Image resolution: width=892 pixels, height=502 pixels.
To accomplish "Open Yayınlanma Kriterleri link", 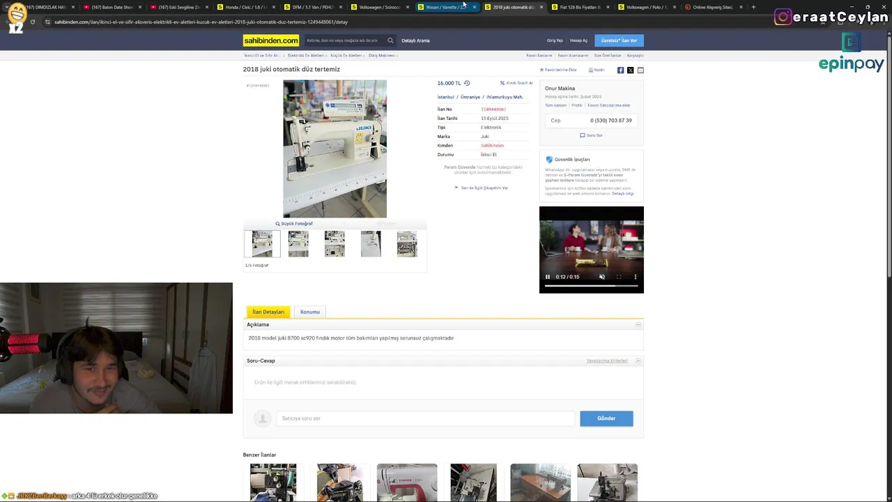I will [x=607, y=361].
